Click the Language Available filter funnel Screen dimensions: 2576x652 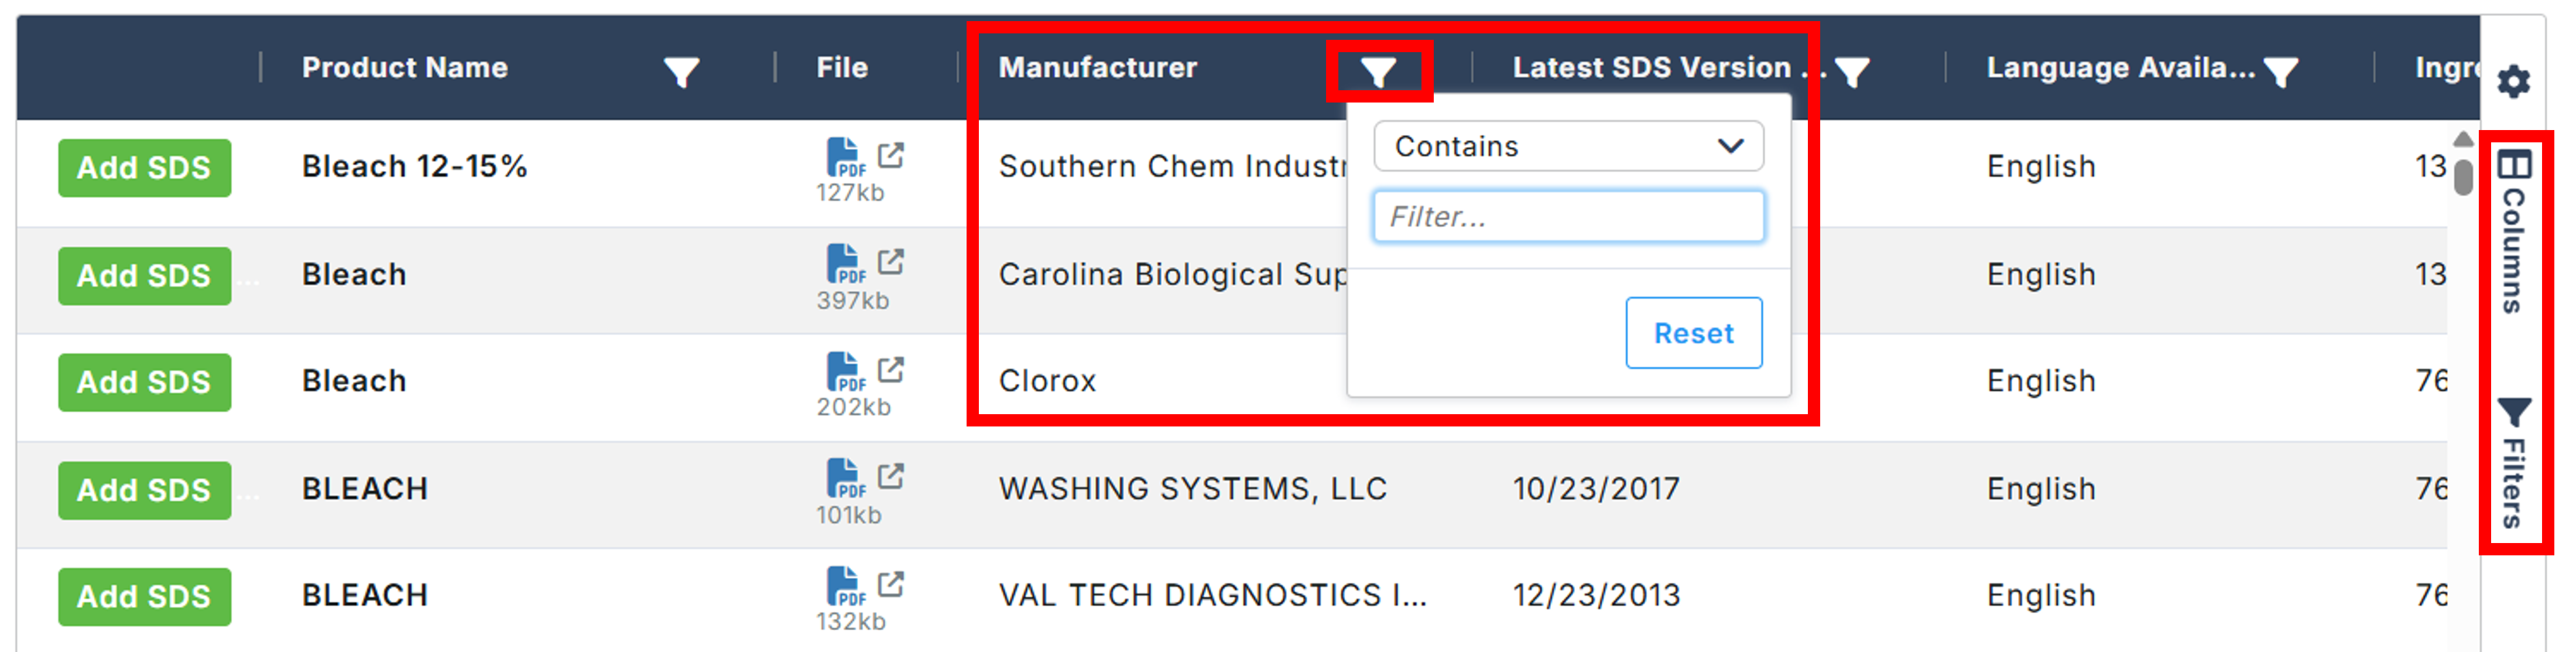tap(2281, 71)
